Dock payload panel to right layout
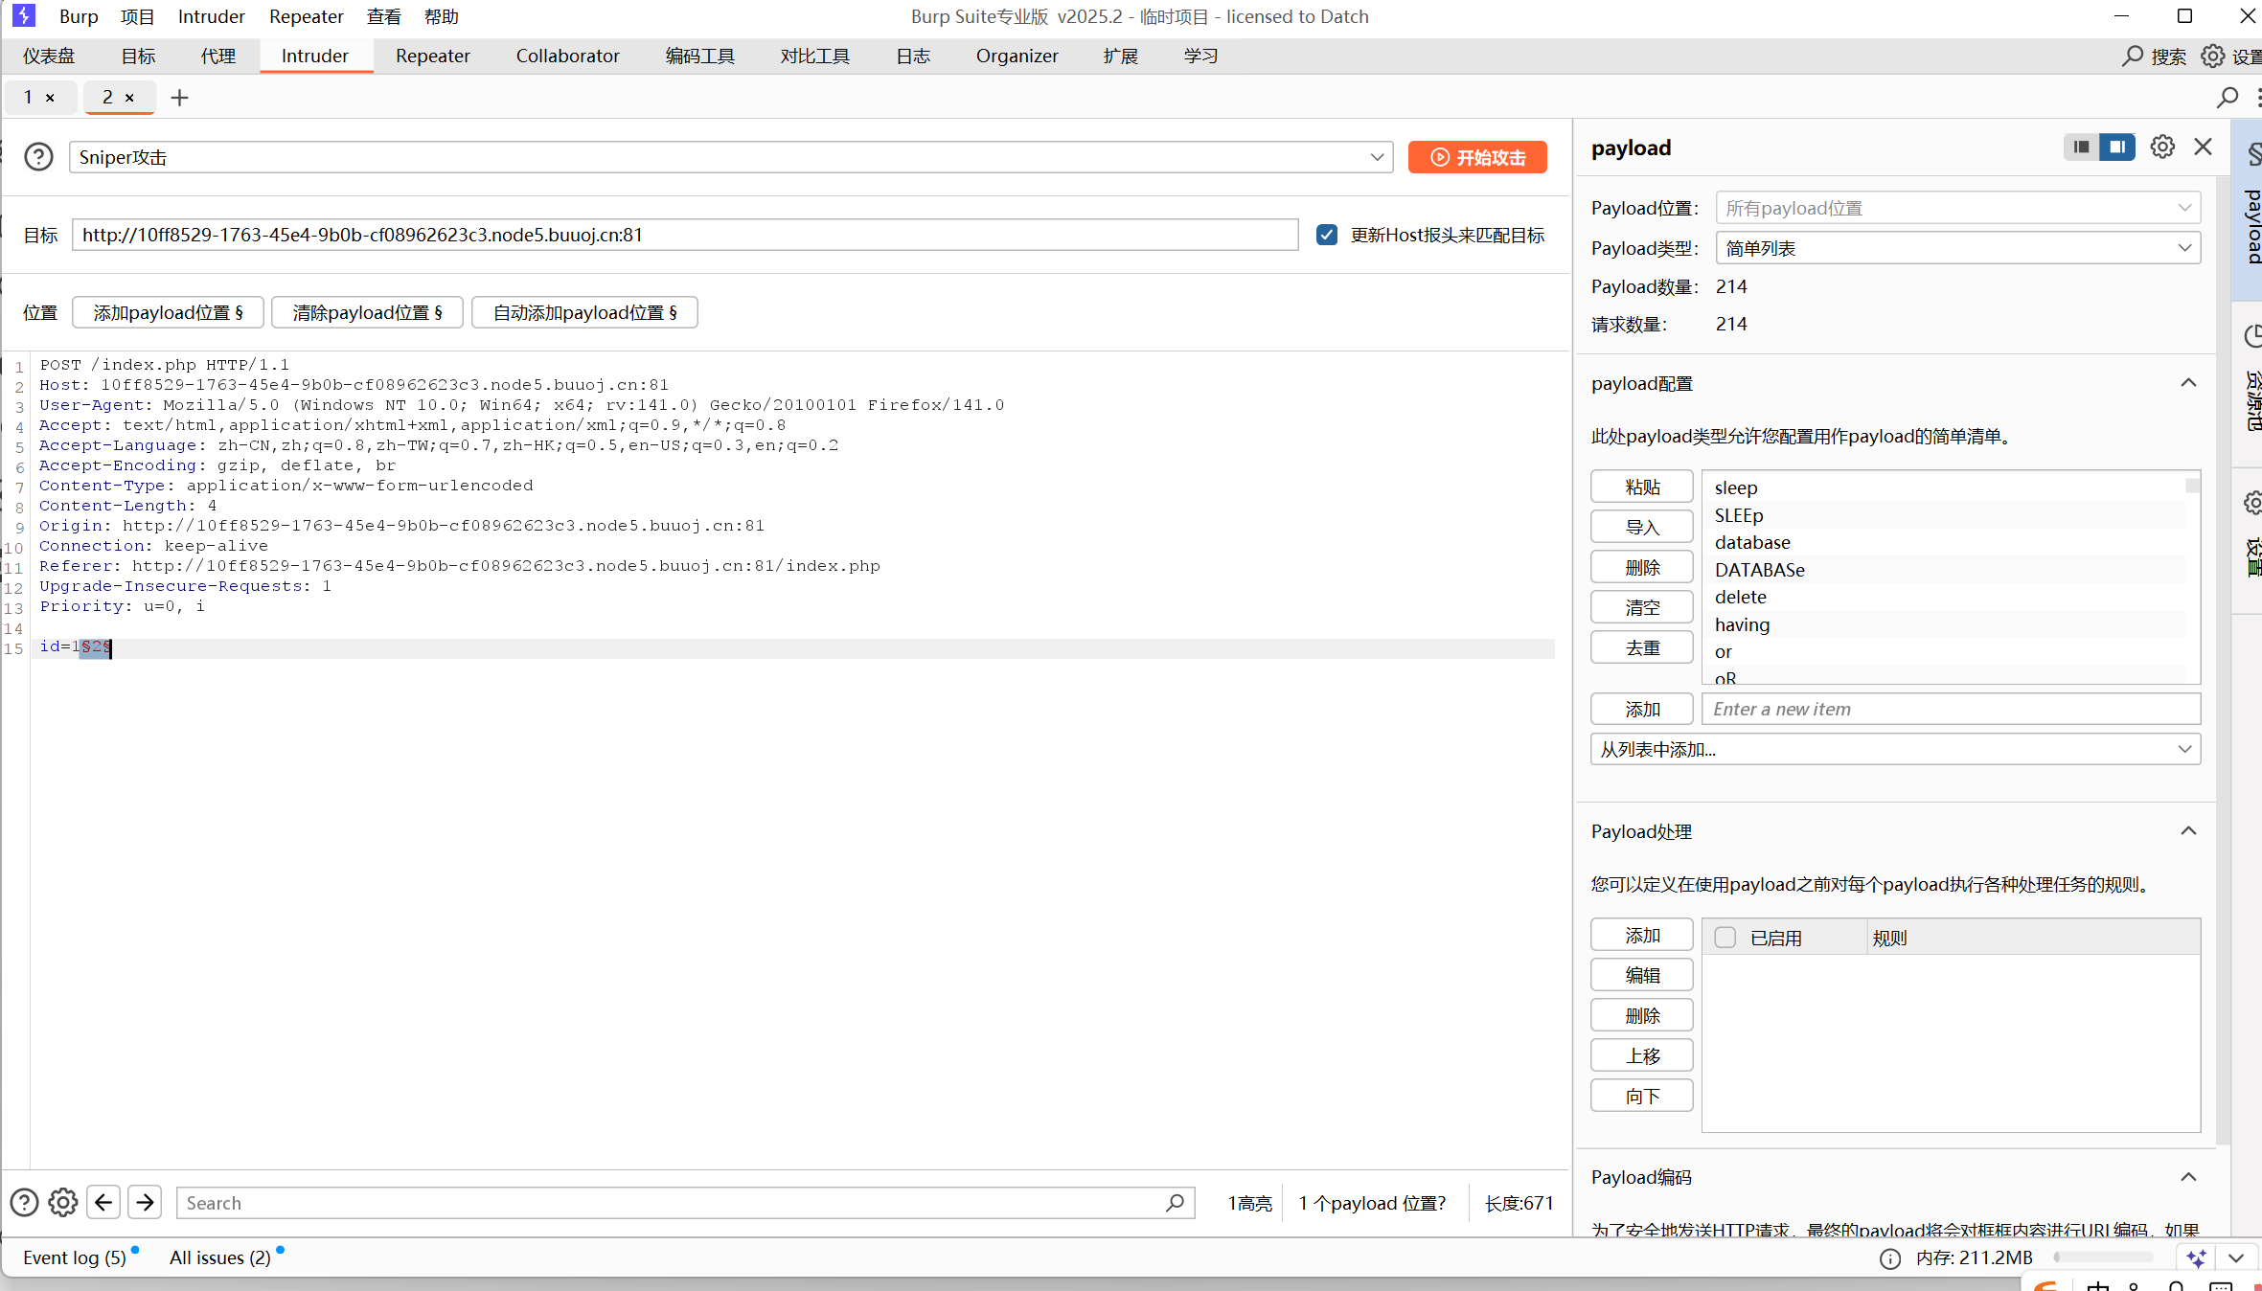 point(2117,147)
